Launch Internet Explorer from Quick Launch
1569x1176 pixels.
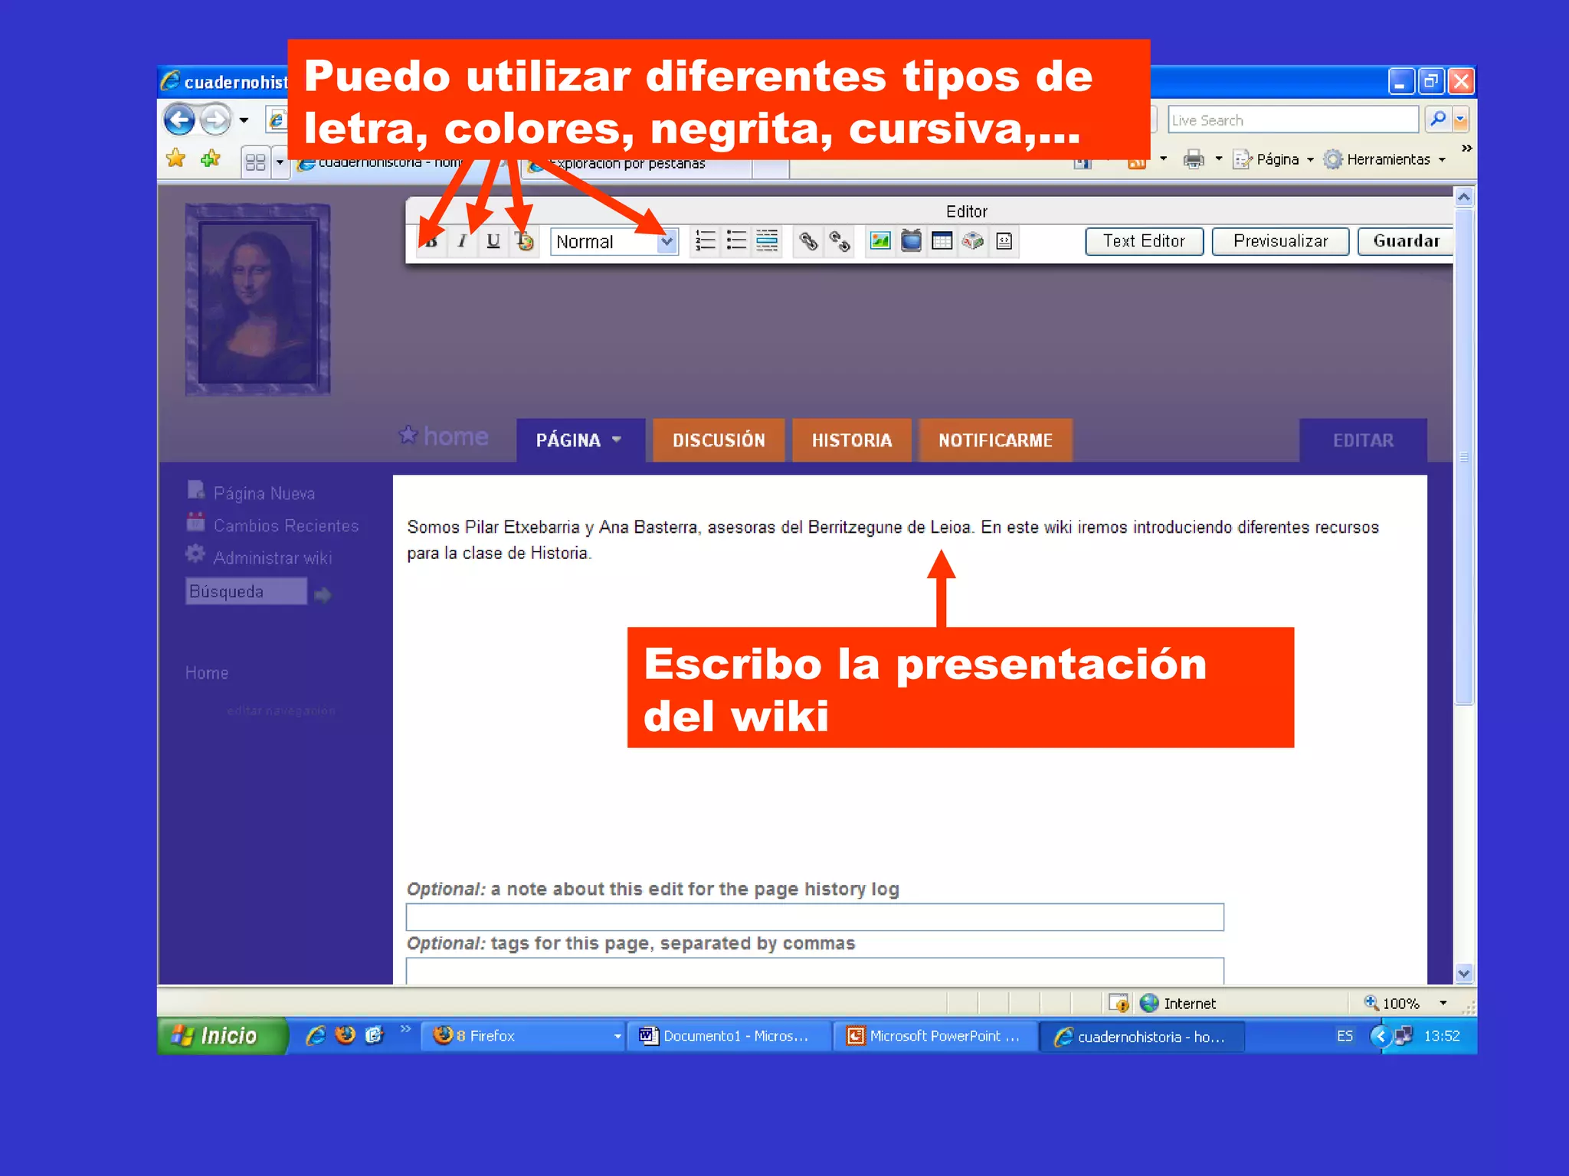(316, 1036)
